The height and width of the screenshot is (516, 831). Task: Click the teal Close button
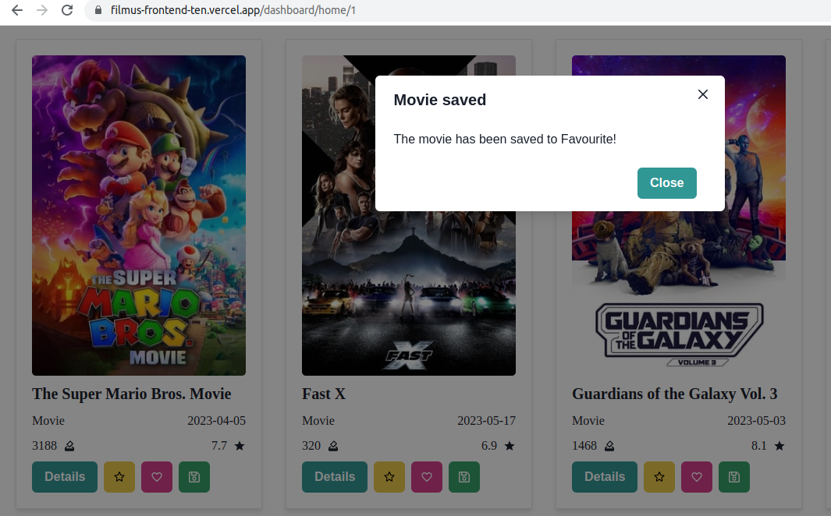(666, 183)
